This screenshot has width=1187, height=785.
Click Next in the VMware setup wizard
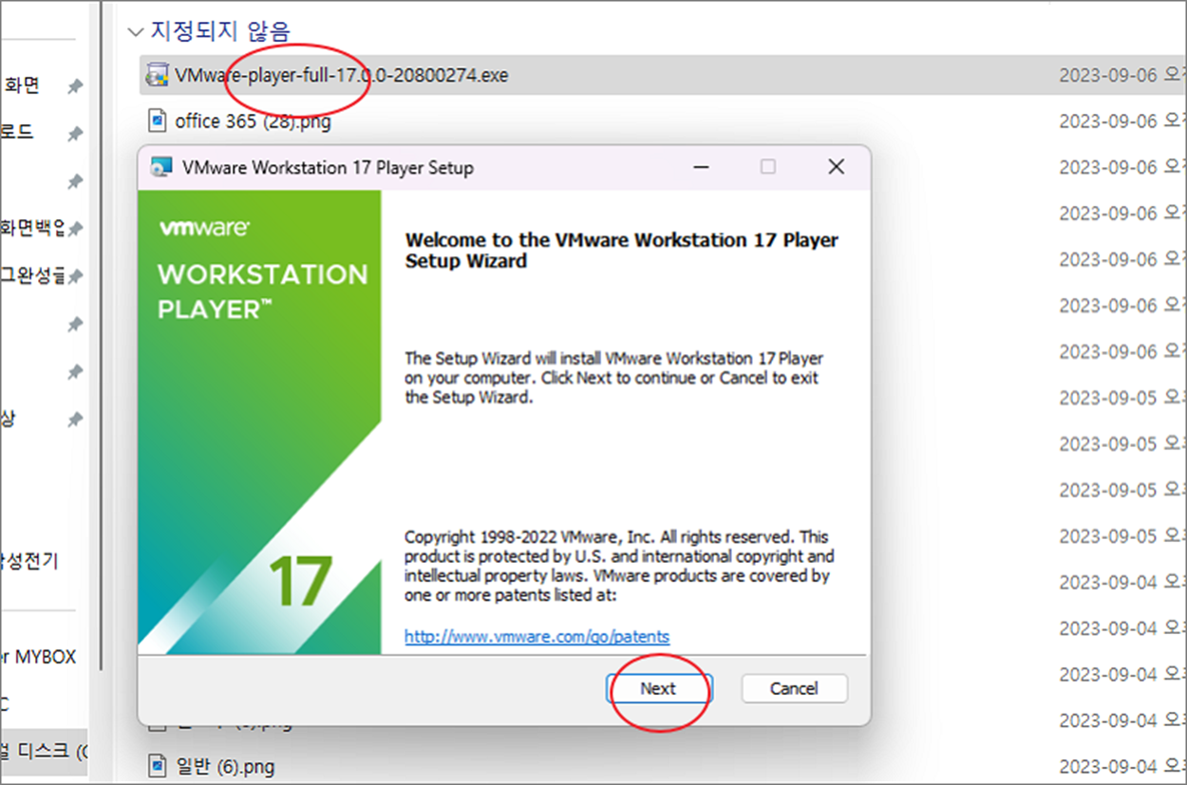pyautogui.click(x=658, y=688)
